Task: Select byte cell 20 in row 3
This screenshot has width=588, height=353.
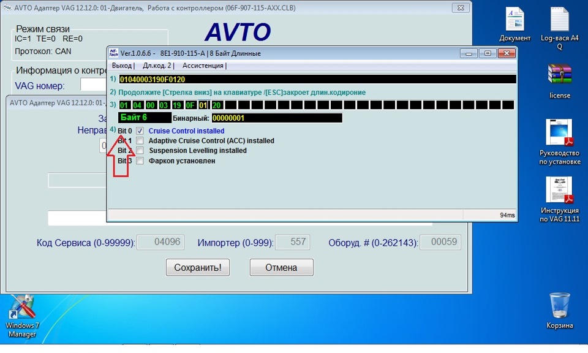Action: coord(217,105)
